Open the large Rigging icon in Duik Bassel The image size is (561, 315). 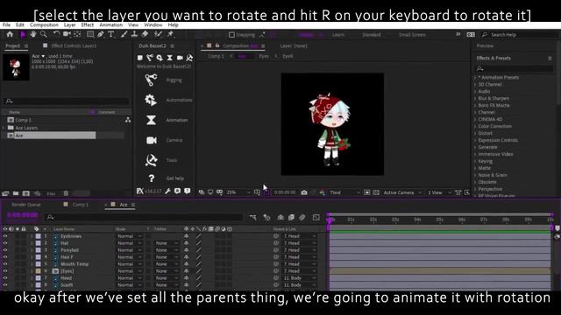151,80
